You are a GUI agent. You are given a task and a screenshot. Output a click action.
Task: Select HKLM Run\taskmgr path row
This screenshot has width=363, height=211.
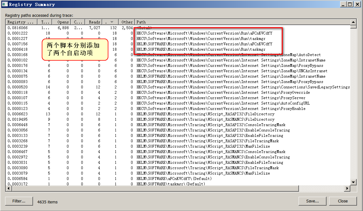tap(178, 49)
